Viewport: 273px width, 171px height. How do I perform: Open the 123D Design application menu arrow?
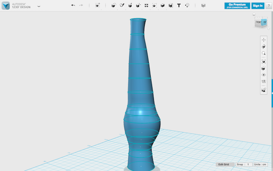39,6
